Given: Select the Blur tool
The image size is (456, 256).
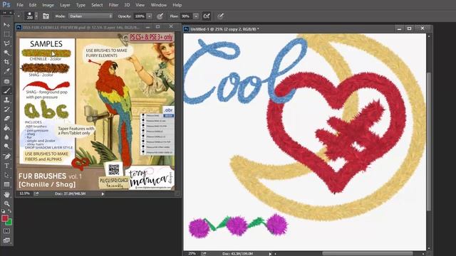Looking at the screenshot, I should coord(6,137).
